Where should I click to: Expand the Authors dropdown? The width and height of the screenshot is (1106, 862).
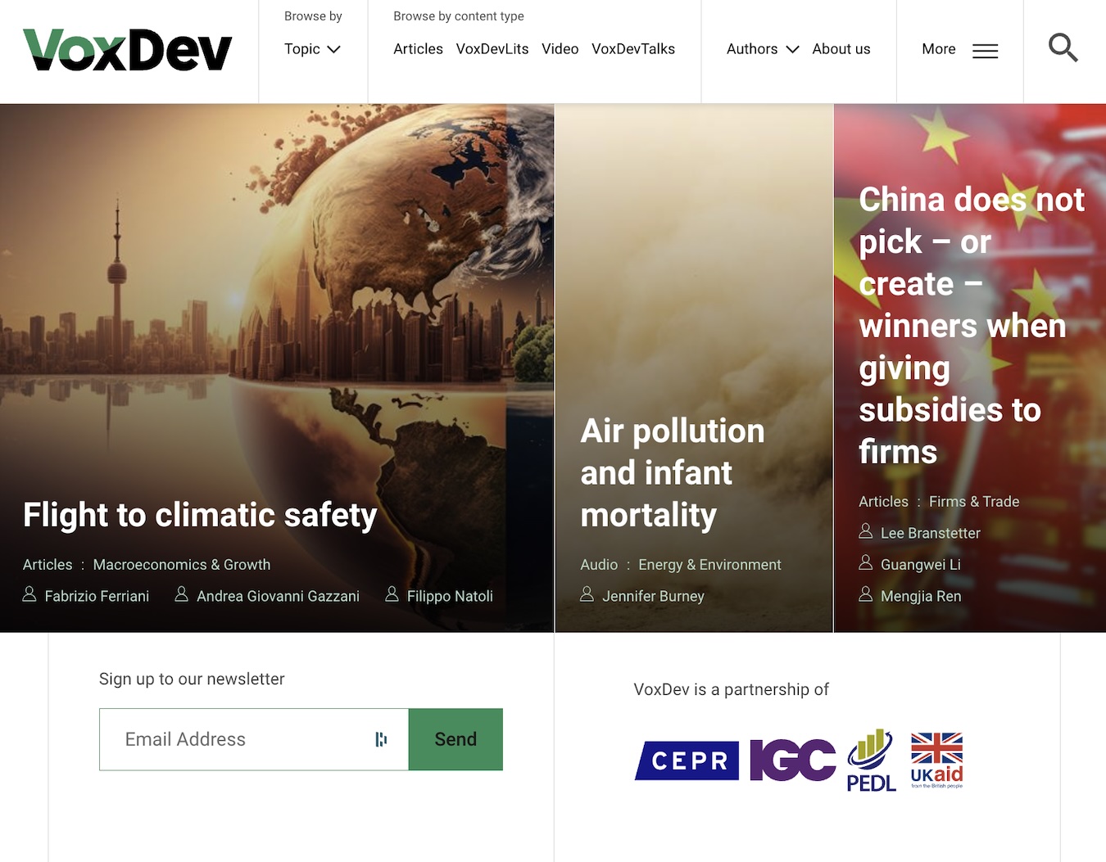pos(762,49)
